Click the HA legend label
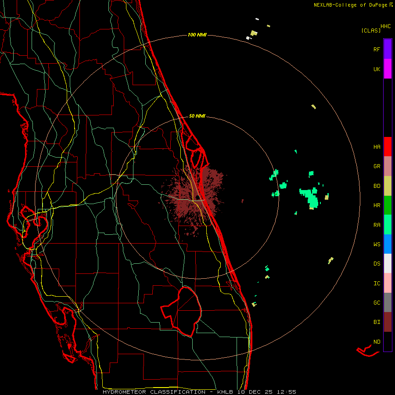Image resolution: width=395 pixels, height=395 pixels. point(377,147)
